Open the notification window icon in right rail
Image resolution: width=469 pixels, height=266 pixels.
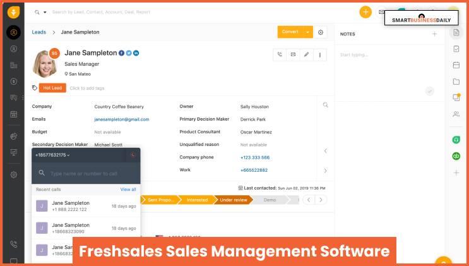(x=456, y=97)
